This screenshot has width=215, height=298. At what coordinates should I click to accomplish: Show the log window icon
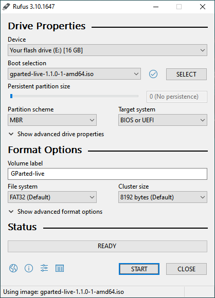pos(60,268)
